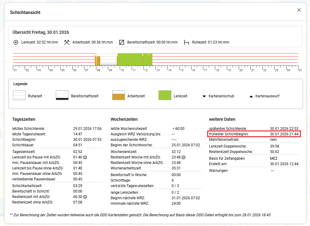Select the orange Arbeitszeit legend swatch
310x226 pixels.
[119, 95]
